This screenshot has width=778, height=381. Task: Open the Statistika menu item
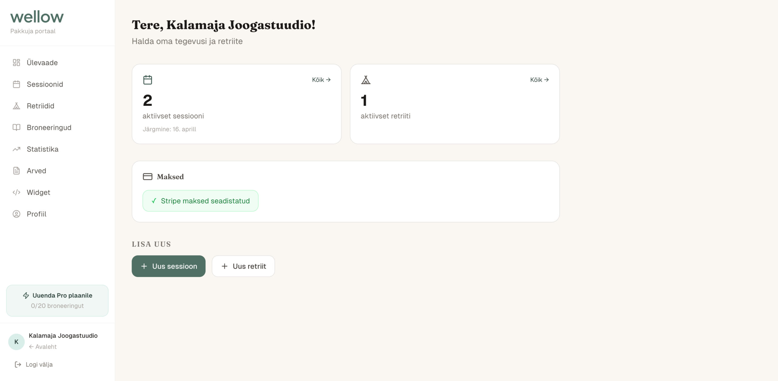pyautogui.click(x=43, y=149)
